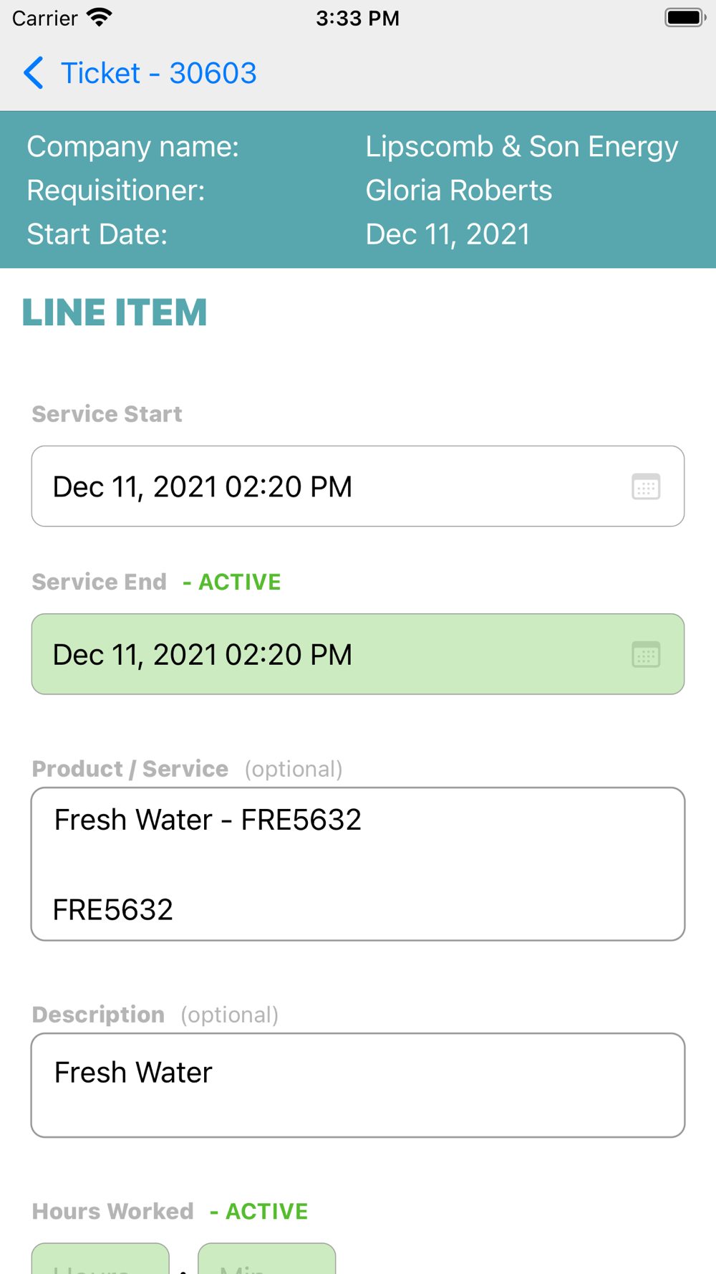
Task: Tap the ACTIVE label beside Hours Worked
Action: pos(259,1211)
